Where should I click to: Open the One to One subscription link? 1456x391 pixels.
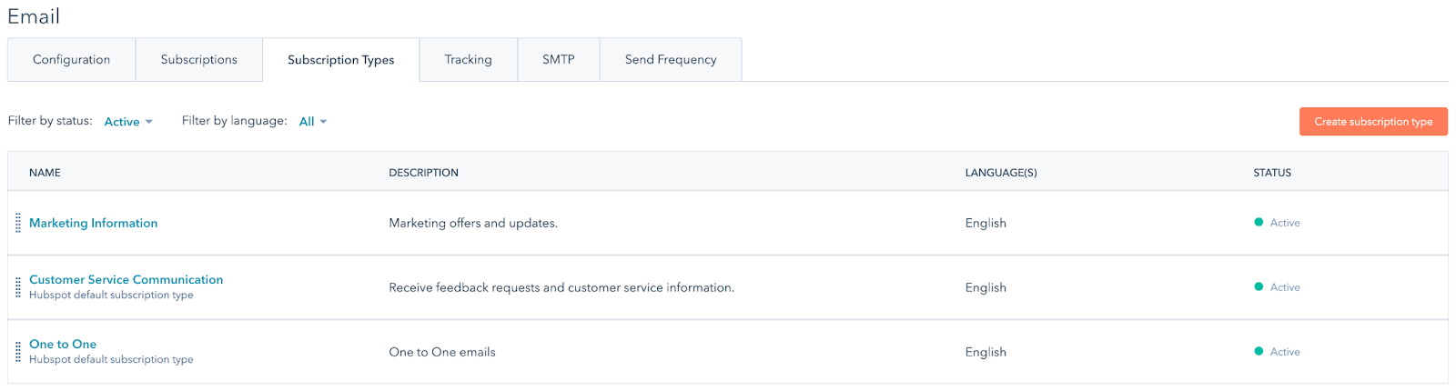(x=63, y=345)
